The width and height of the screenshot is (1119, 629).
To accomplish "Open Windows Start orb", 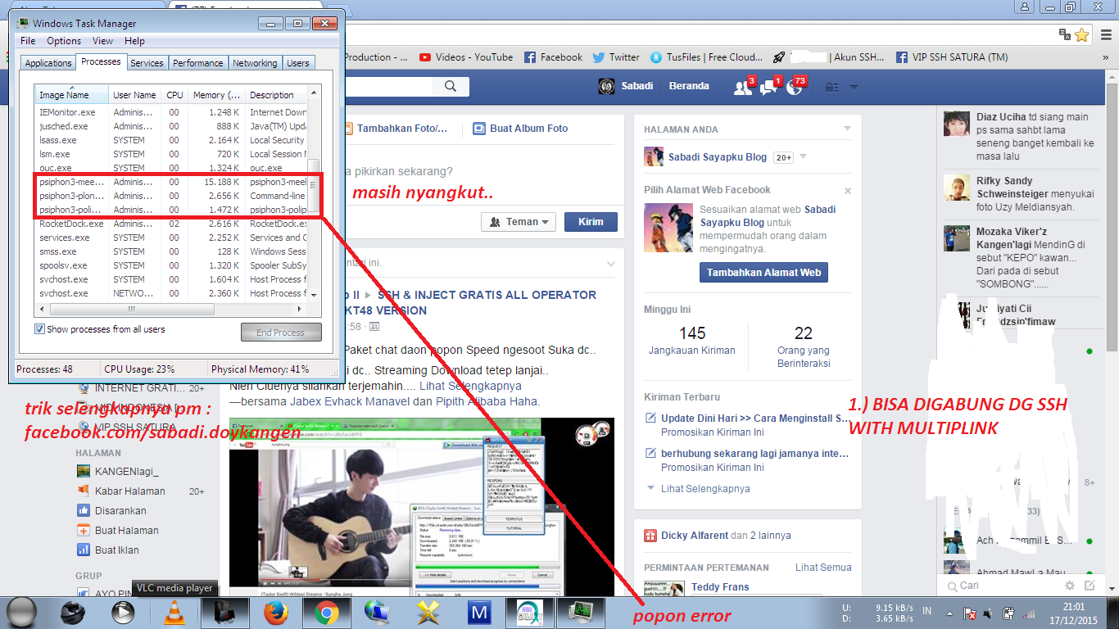I will tap(21, 612).
